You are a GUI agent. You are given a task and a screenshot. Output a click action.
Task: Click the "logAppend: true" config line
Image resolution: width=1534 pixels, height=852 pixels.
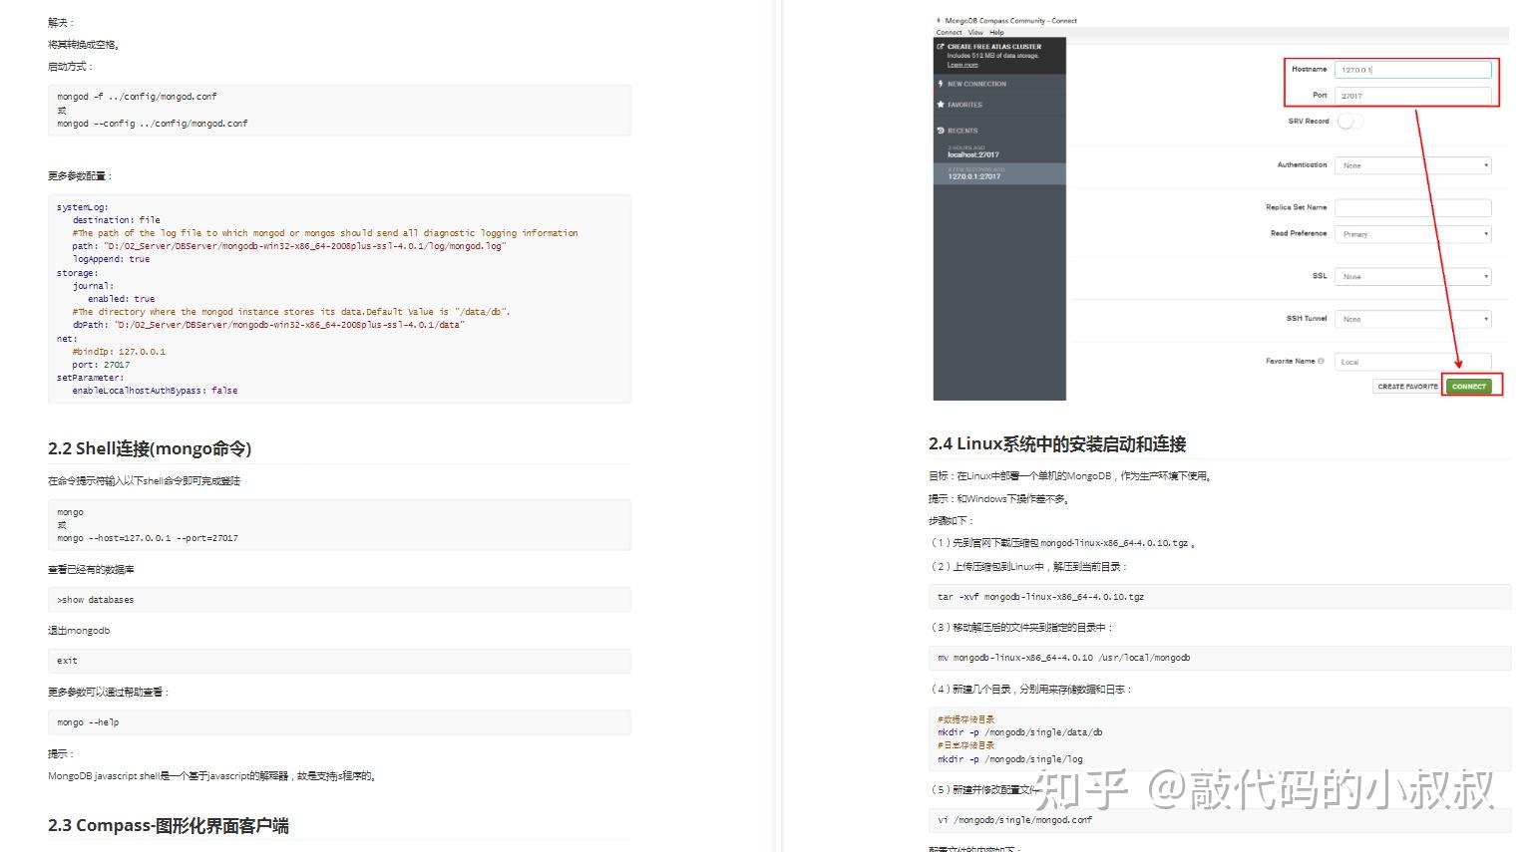pyautogui.click(x=111, y=259)
